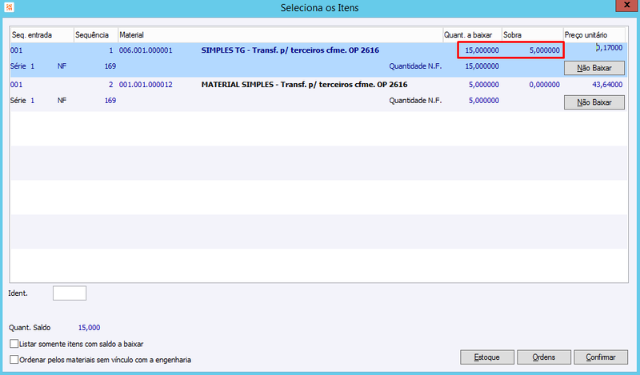The image size is (640, 375).
Task: Click Quant. Saldo value 15,000
Action: click(89, 327)
